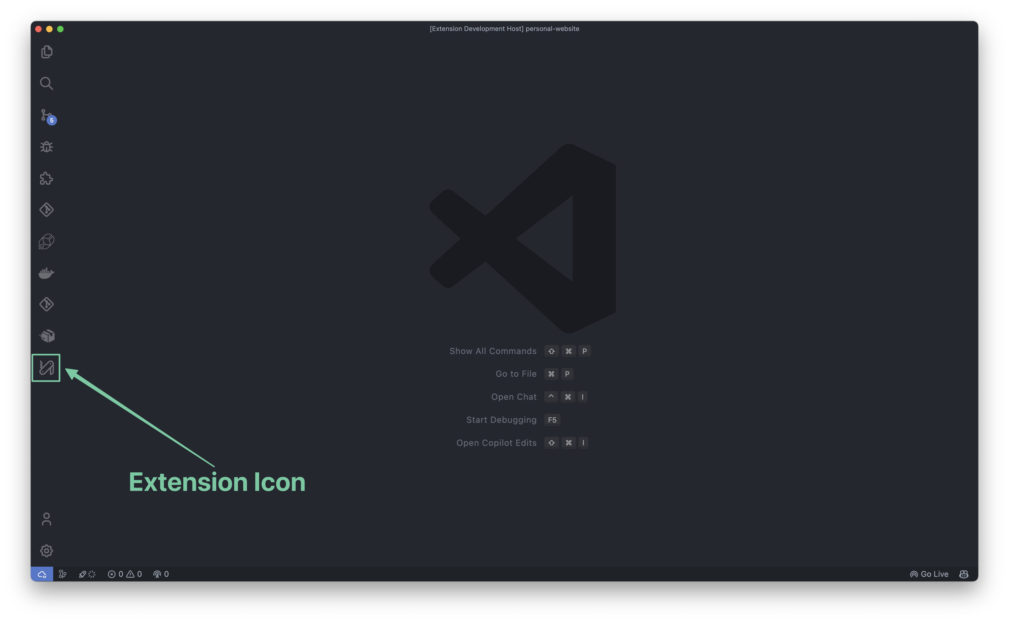Viewport: 1009px width, 622px height.
Task: Click the green fullscreen window button
Action: coord(61,29)
